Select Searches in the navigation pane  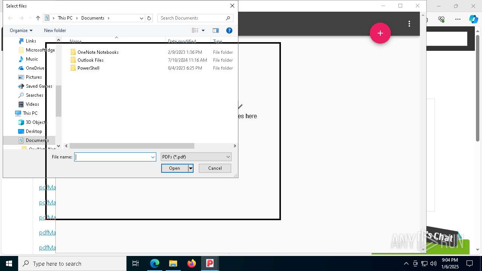pos(34,95)
